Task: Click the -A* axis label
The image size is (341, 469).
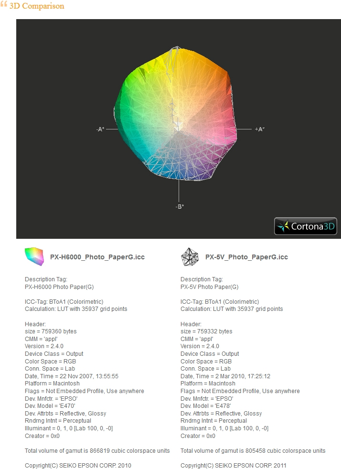Action: 100,129
